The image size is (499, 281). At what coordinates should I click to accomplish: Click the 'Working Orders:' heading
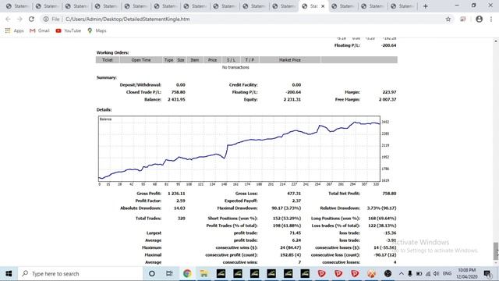tap(112, 52)
